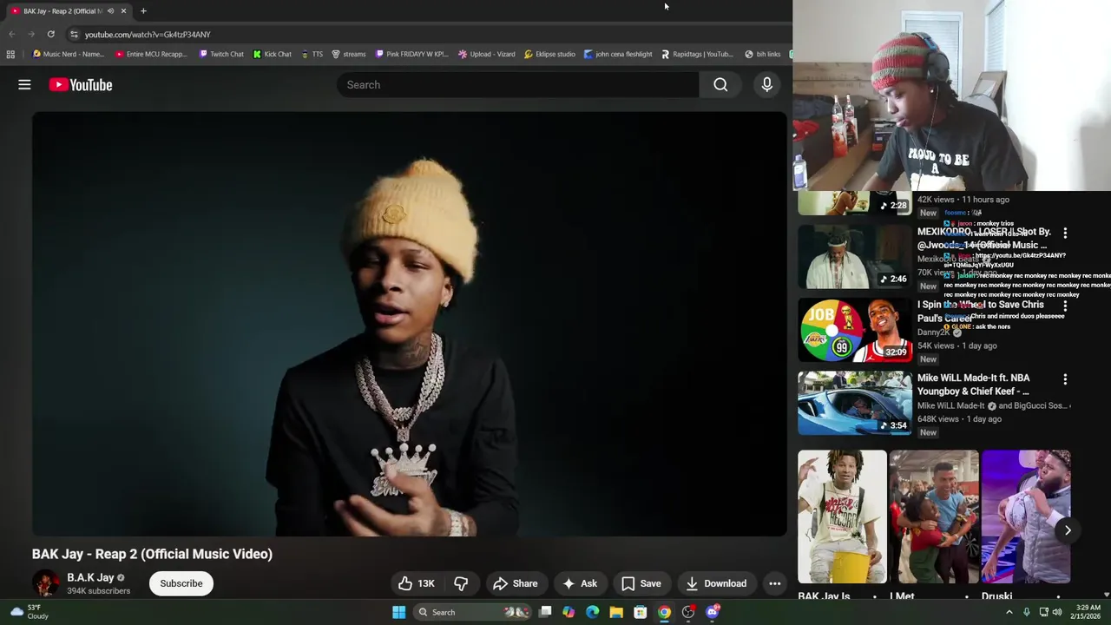Open Spin the Wheel Chris Paul thumbnail
Screen dimensions: 1111x625
855,330
